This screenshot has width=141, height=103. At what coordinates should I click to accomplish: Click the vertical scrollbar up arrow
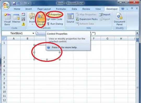click(x=137, y=40)
